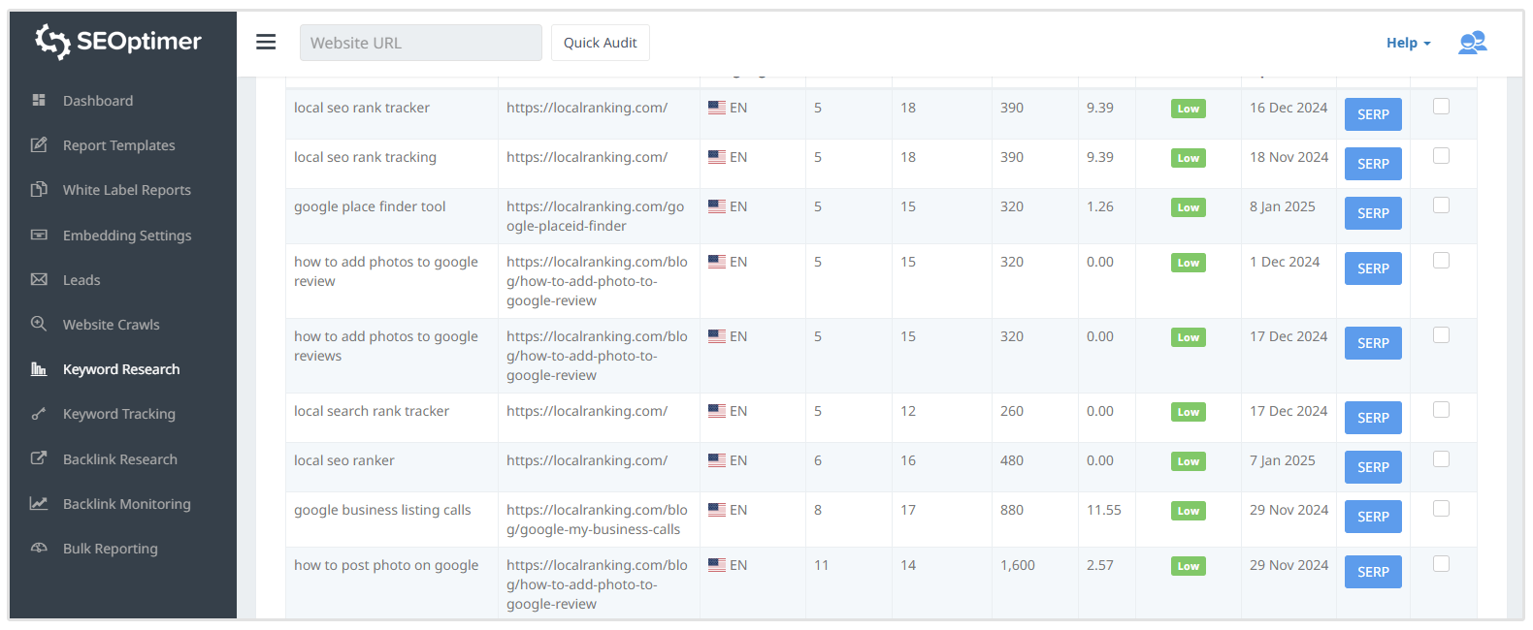Click the Website Crawls magnifier icon

tap(39, 324)
